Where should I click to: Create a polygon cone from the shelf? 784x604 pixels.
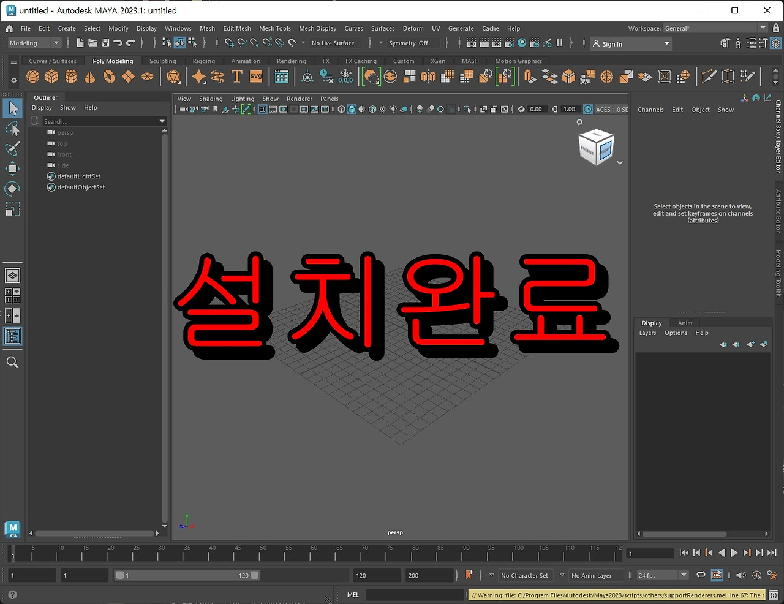(91, 76)
